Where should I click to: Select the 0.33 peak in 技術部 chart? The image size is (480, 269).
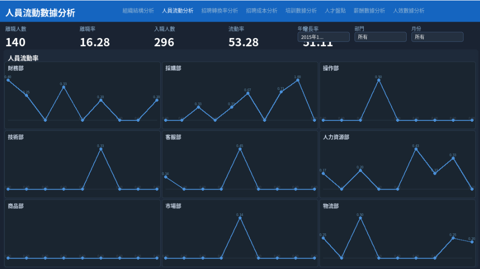coord(101,149)
